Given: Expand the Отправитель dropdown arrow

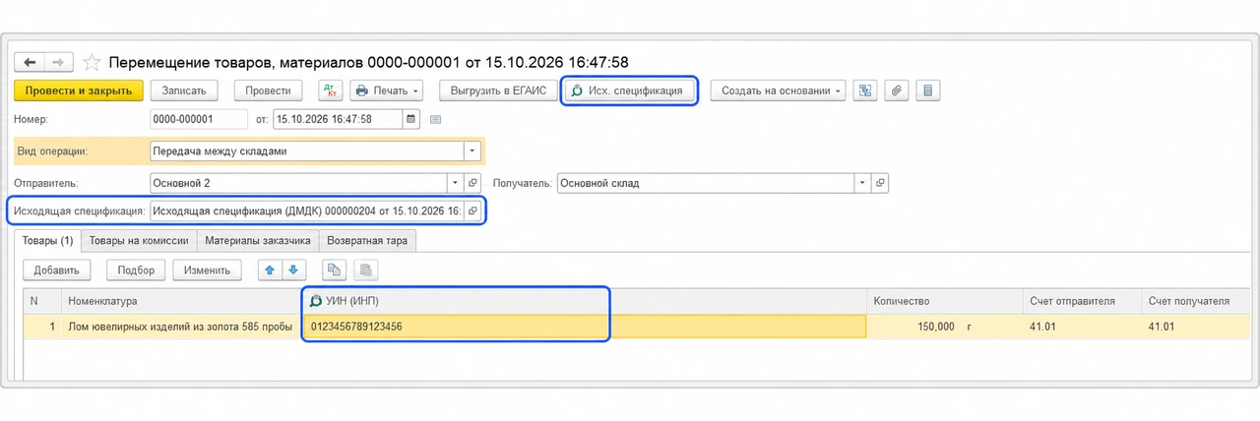Looking at the screenshot, I should click(x=454, y=183).
